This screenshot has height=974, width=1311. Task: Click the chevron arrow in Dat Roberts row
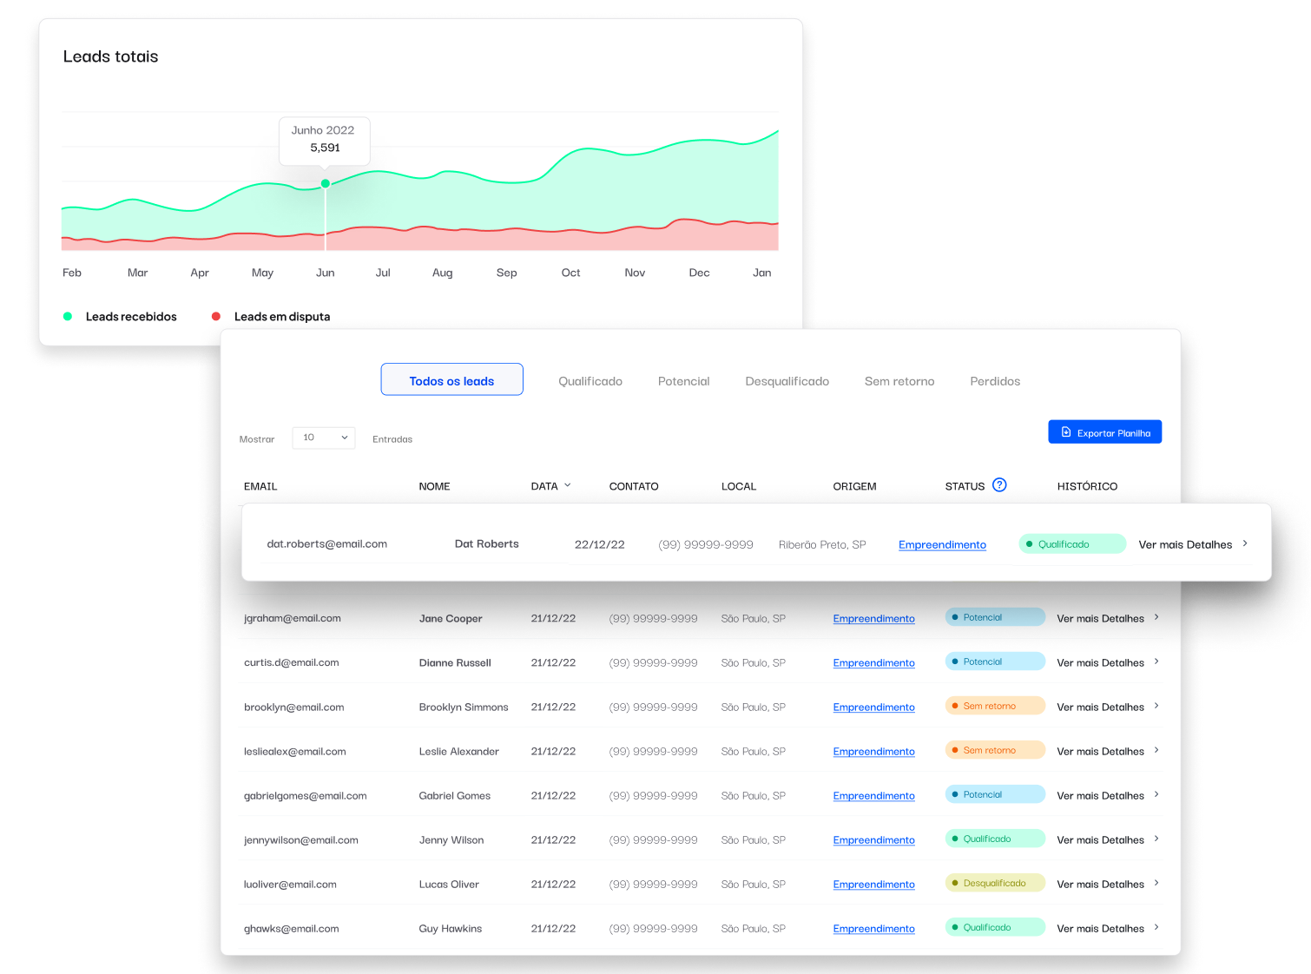(x=1245, y=543)
